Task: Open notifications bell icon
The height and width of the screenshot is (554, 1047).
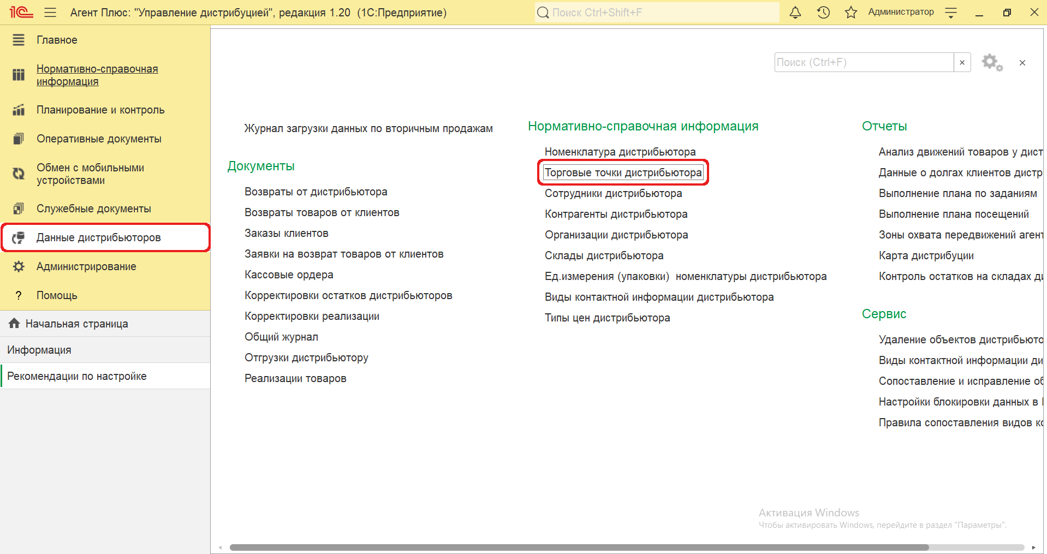Action: pyautogui.click(x=795, y=12)
